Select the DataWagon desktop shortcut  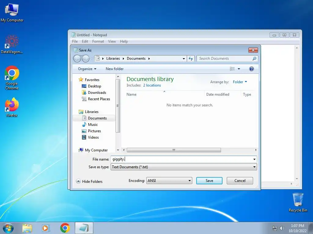[x=12, y=44]
